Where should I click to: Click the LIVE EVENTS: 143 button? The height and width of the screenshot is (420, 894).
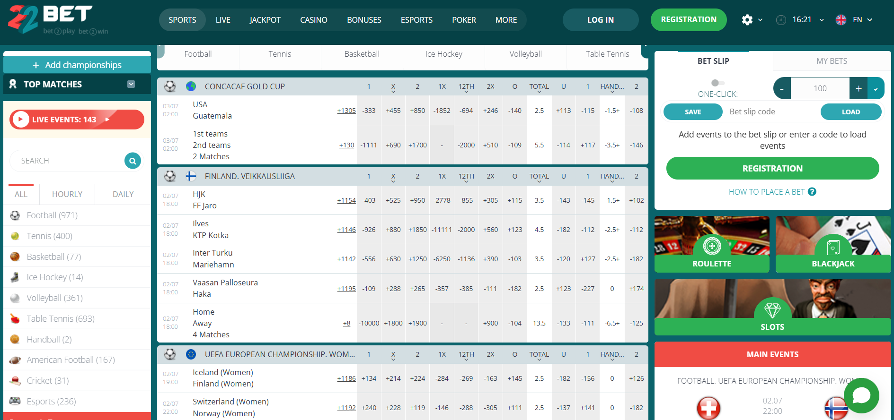[x=77, y=120]
